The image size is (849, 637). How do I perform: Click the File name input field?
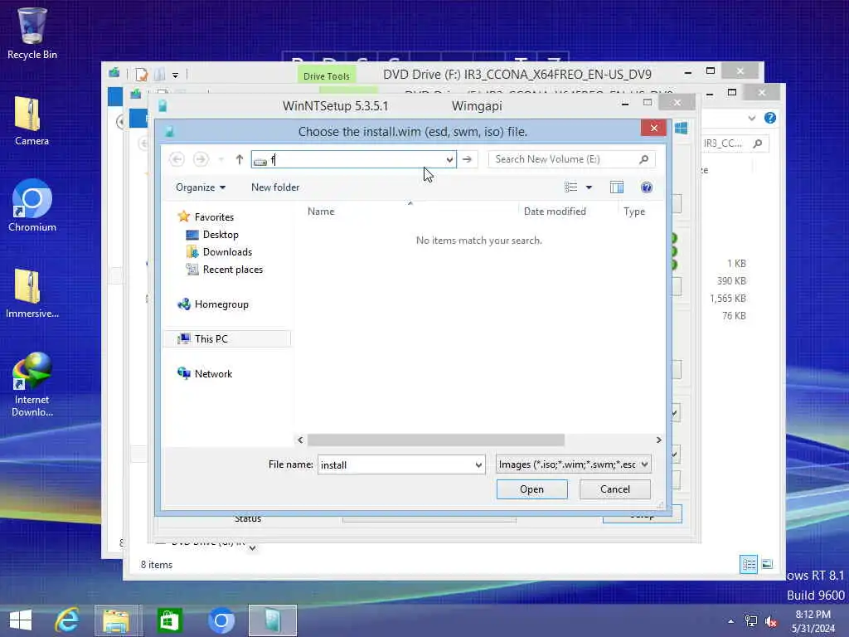pyautogui.click(x=395, y=464)
